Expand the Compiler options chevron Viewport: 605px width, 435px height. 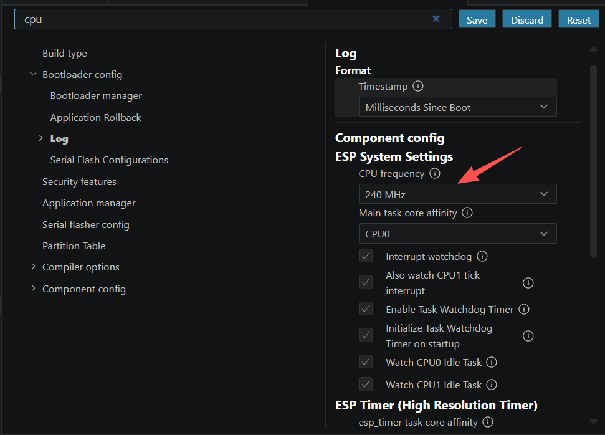(x=33, y=266)
